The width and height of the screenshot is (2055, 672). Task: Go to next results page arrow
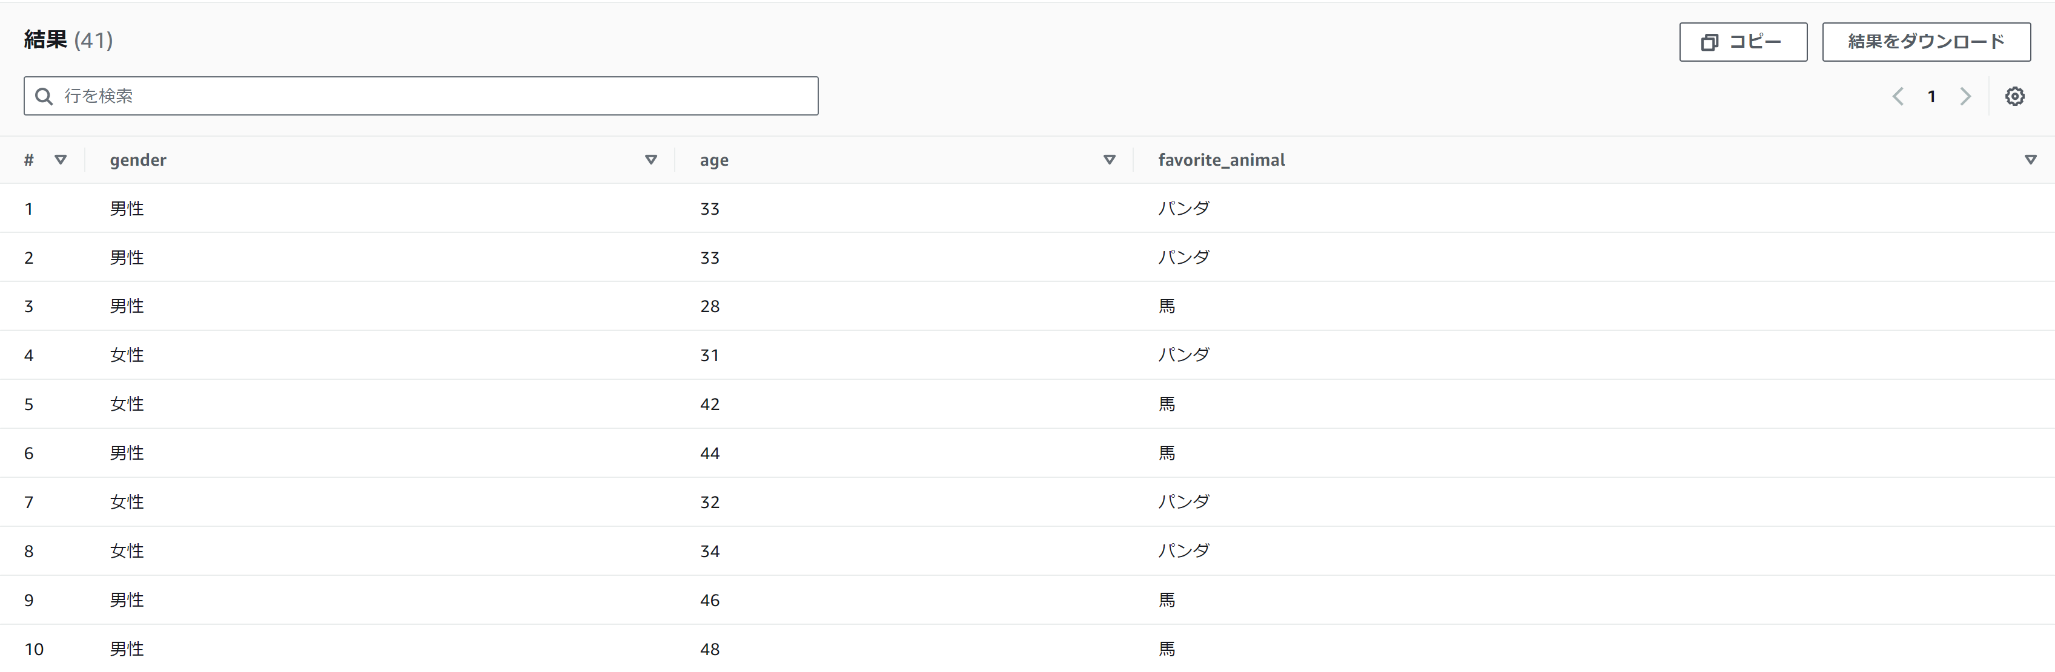pos(1965,96)
